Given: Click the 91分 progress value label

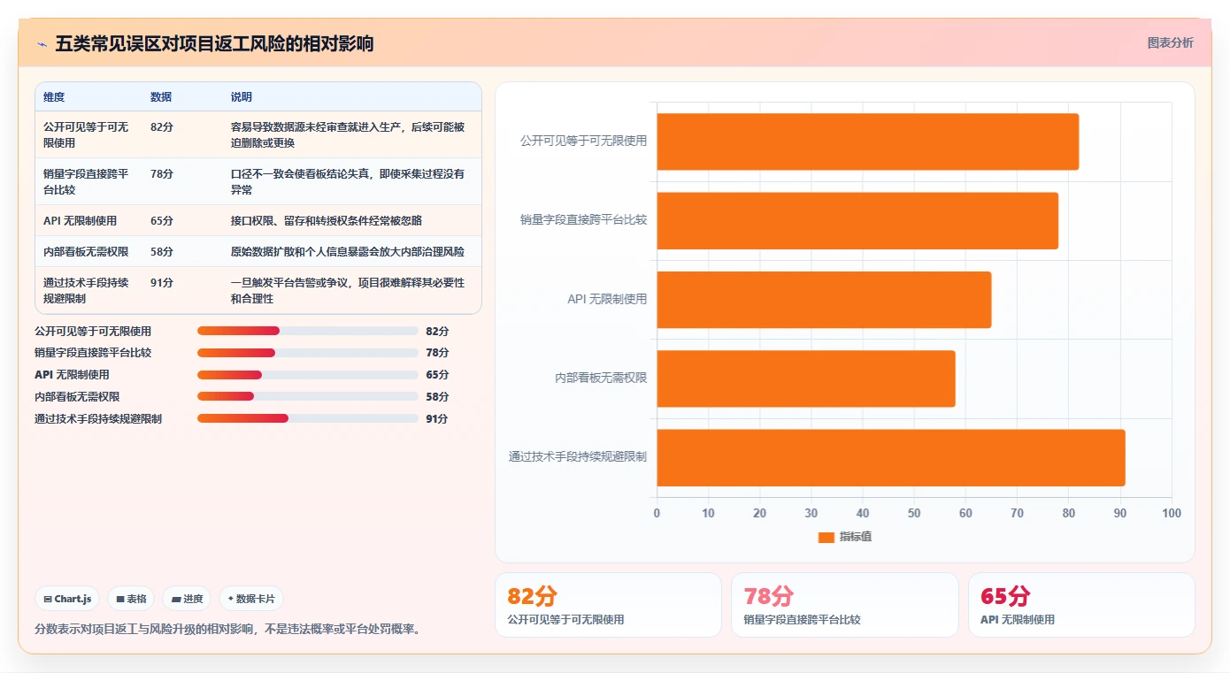Looking at the screenshot, I should 437,419.
